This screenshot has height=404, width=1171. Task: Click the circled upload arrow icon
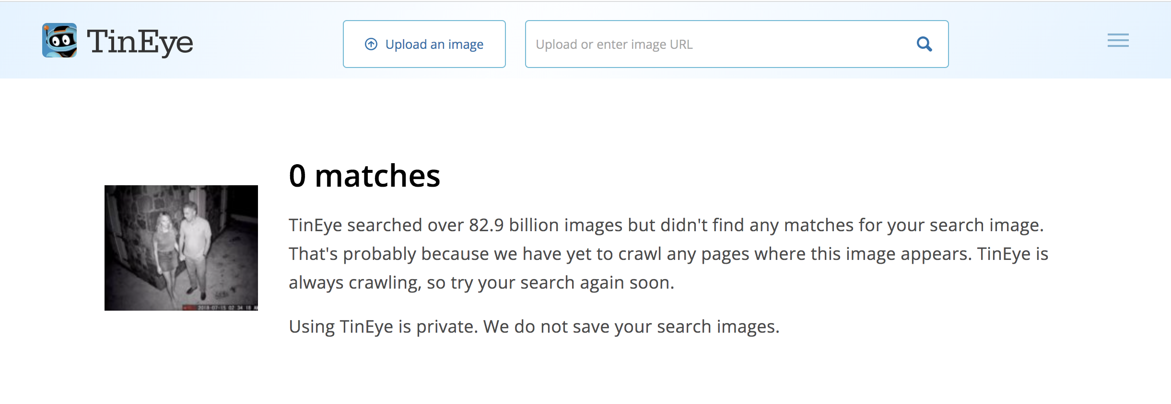pos(371,44)
